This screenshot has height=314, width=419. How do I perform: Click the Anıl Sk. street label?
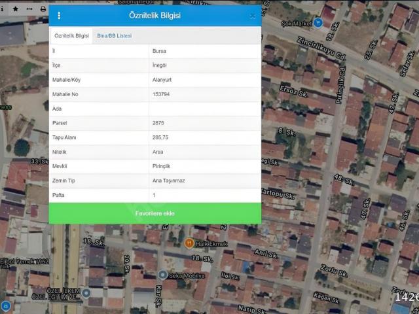click(266, 254)
